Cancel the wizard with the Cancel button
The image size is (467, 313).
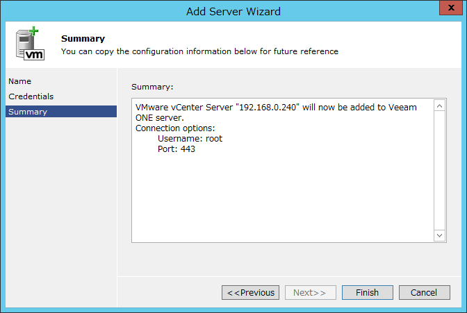424,292
